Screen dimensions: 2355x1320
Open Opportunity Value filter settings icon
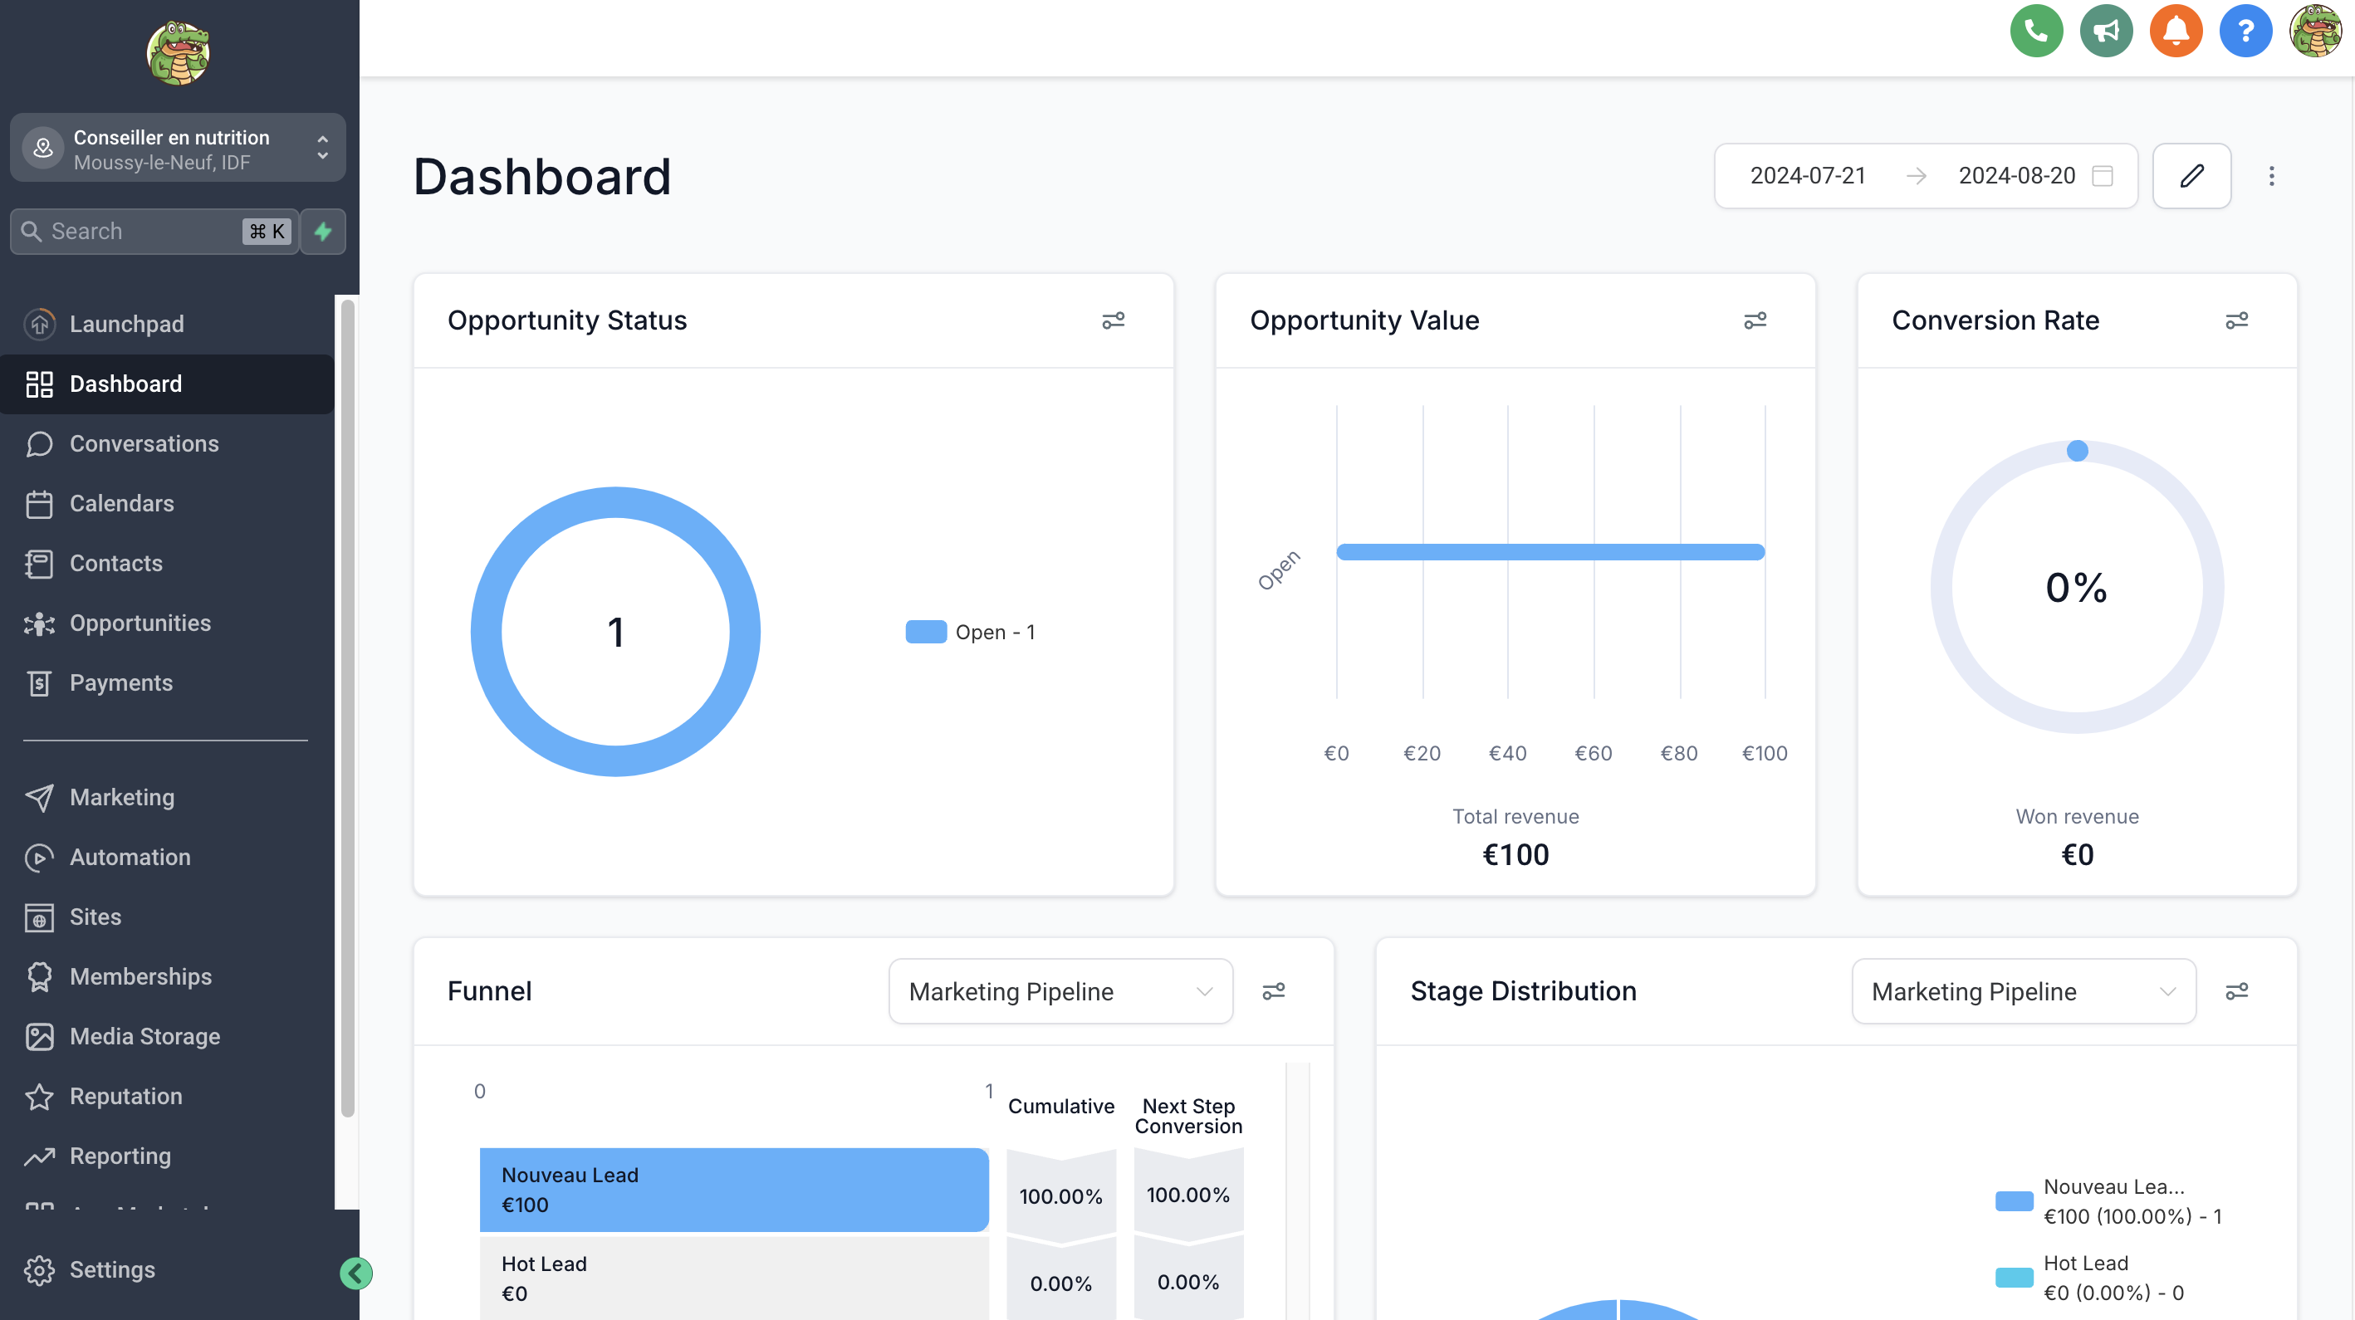(1755, 320)
